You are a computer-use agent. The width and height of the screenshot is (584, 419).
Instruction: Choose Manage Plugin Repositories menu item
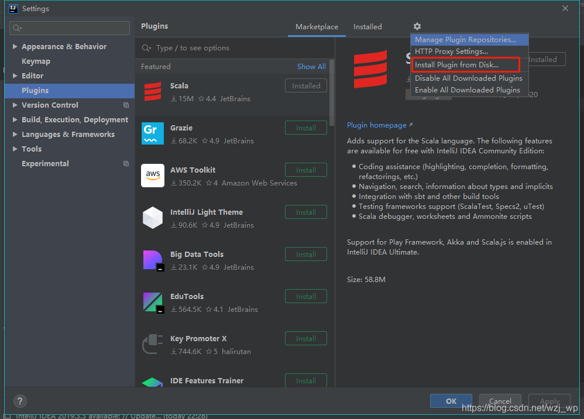(x=469, y=39)
